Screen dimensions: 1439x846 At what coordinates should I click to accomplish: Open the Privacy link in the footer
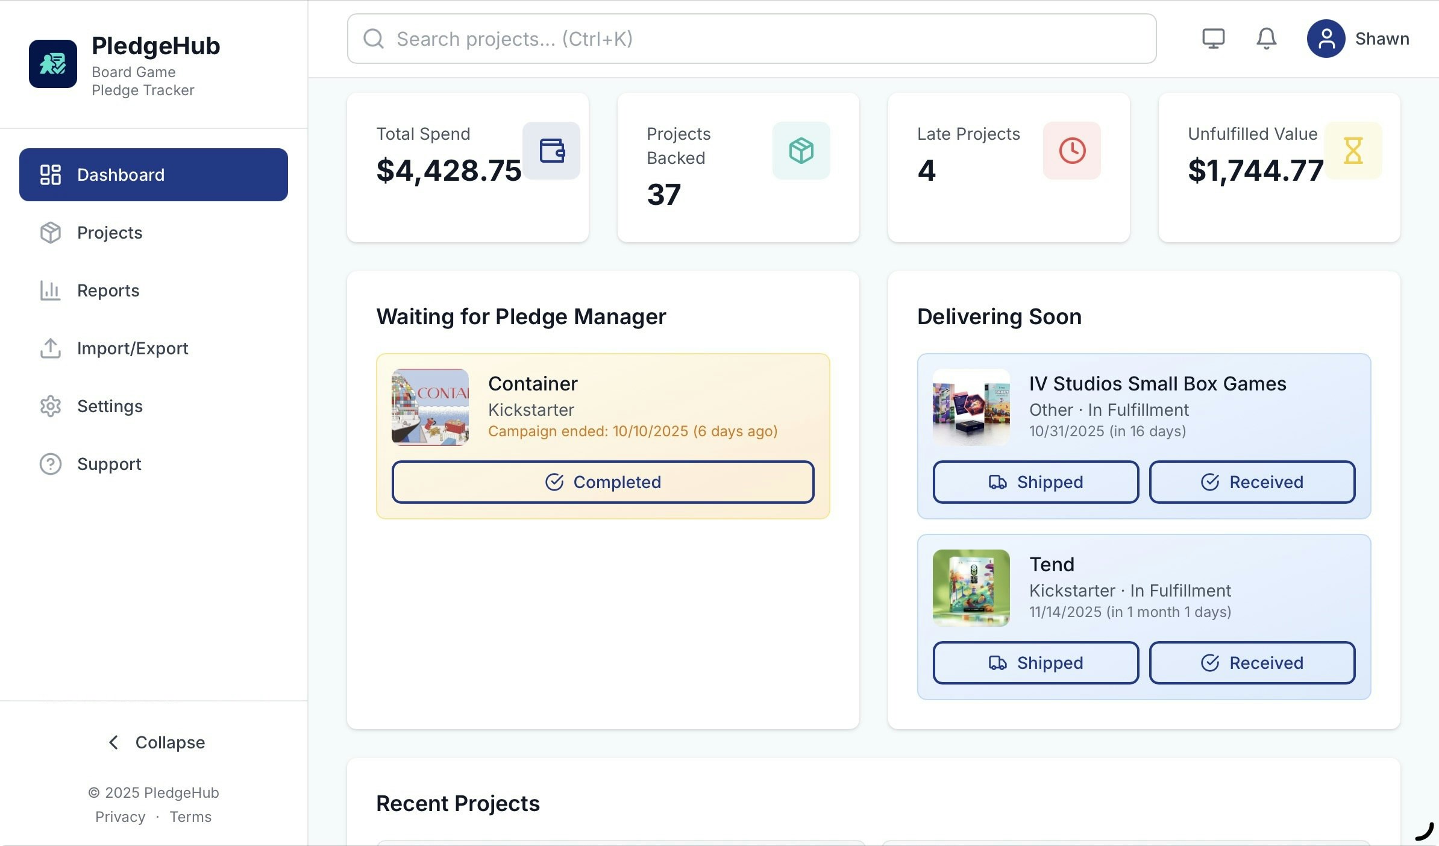[x=120, y=816]
